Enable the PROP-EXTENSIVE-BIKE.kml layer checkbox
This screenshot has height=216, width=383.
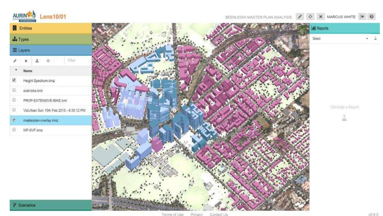tap(14, 100)
